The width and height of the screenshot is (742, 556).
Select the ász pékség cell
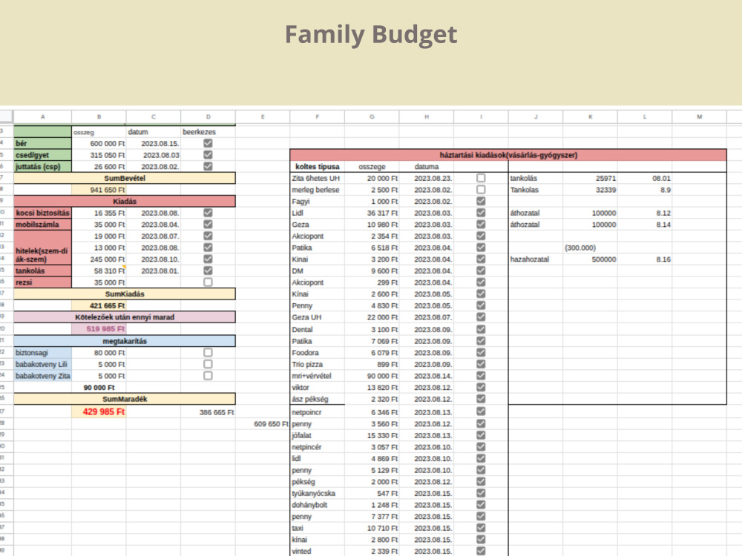pyautogui.click(x=317, y=399)
